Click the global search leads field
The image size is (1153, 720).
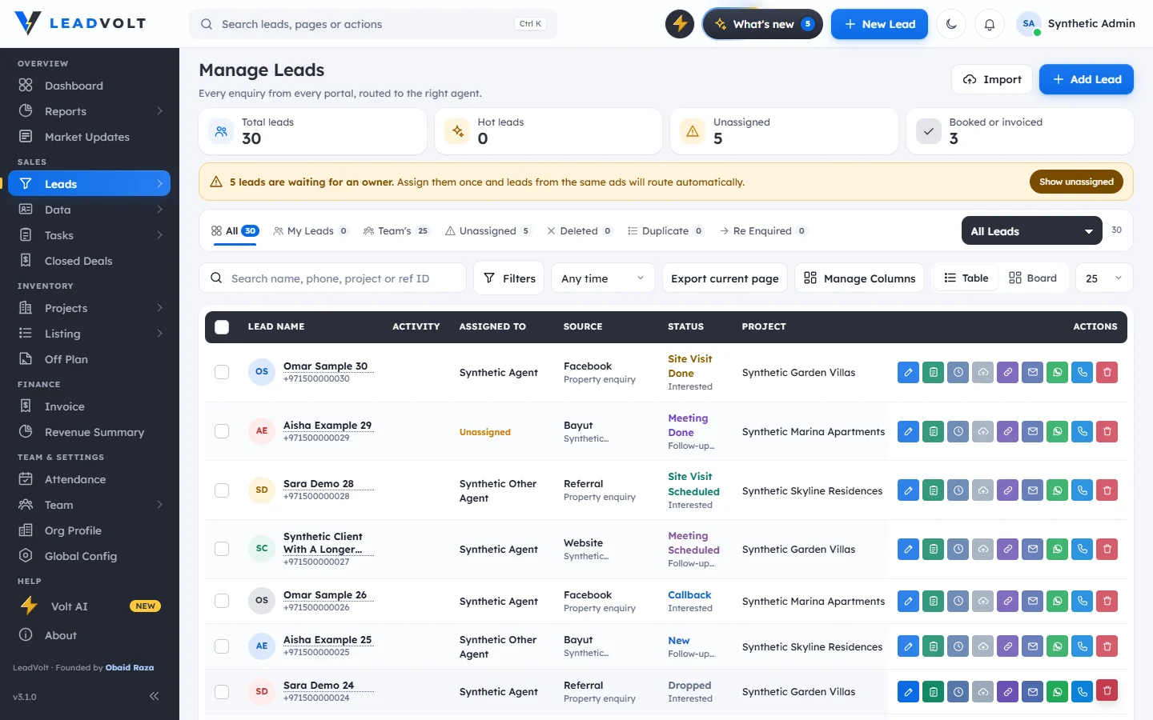point(373,24)
